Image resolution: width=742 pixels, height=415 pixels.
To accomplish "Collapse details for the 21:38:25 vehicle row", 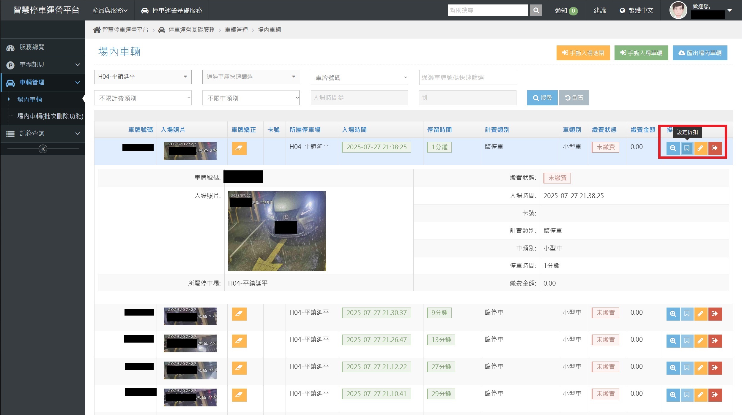I will [673, 148].
